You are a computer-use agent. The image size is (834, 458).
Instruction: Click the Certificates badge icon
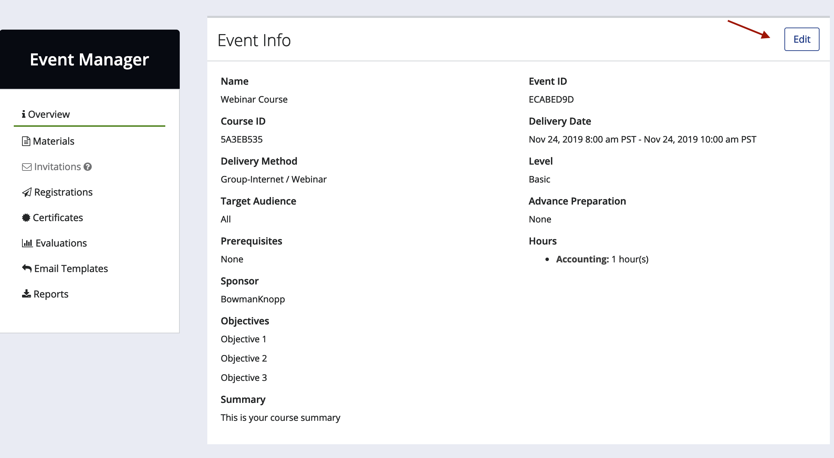tap(26, 218)
